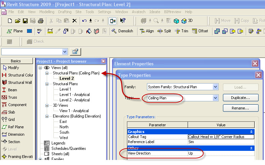
Task: Open the View menu
Action: click(32, 12)
